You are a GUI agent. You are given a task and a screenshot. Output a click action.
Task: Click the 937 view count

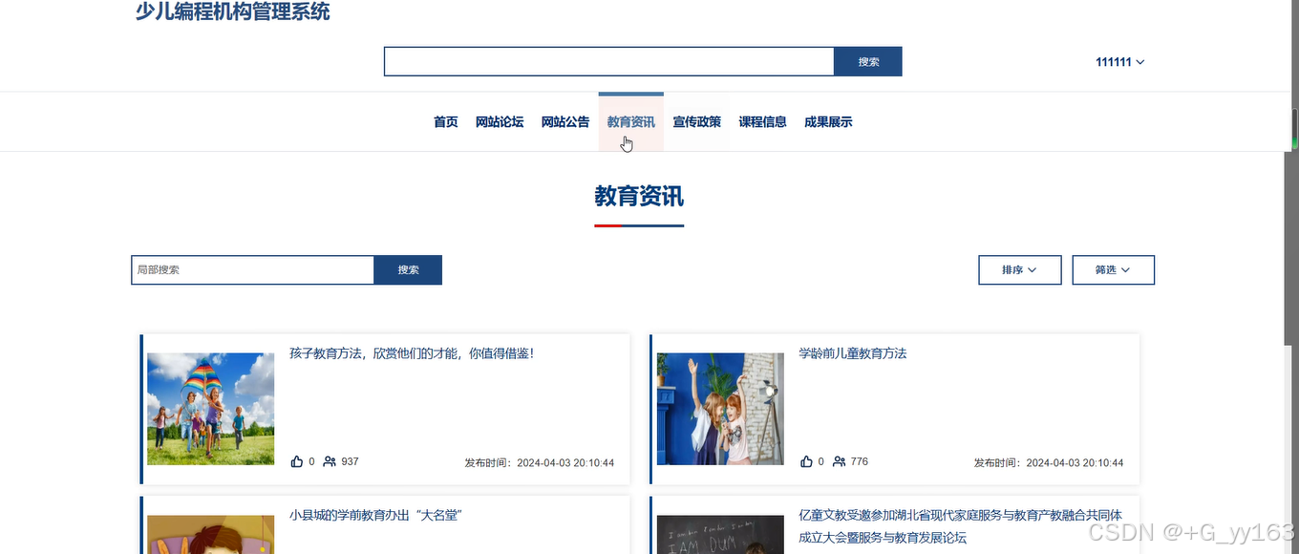(x=350, y=461)
